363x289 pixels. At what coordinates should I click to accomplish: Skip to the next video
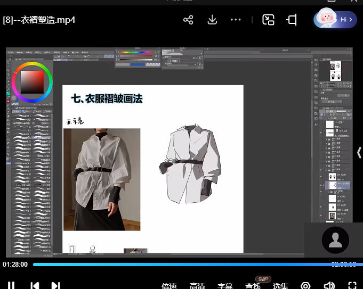55,286
